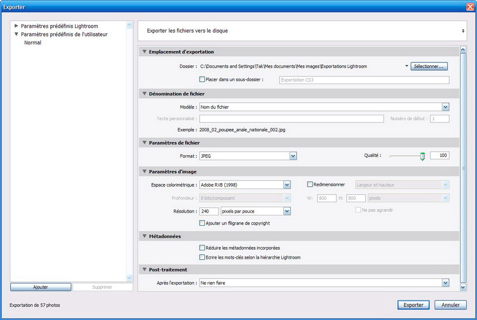Collapse the Emplacement d'exportation section triangle
The height and width of the screenshot is (320, 477).
(144, 52)
